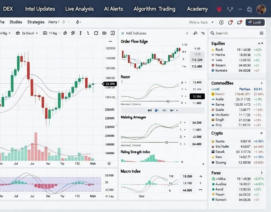Click the tools dropdown next to Alerts
271x212 pixels.
pos(78,22)
